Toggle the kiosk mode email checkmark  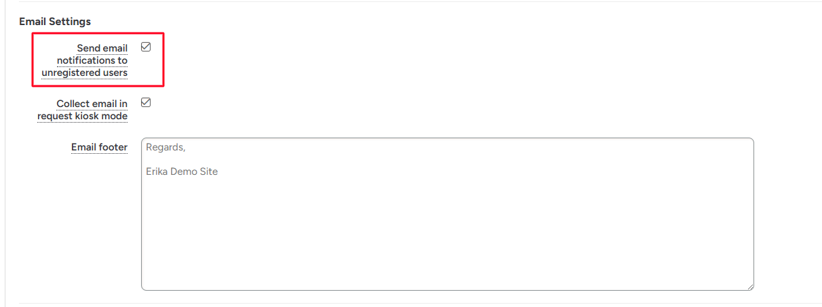(146, 103)
